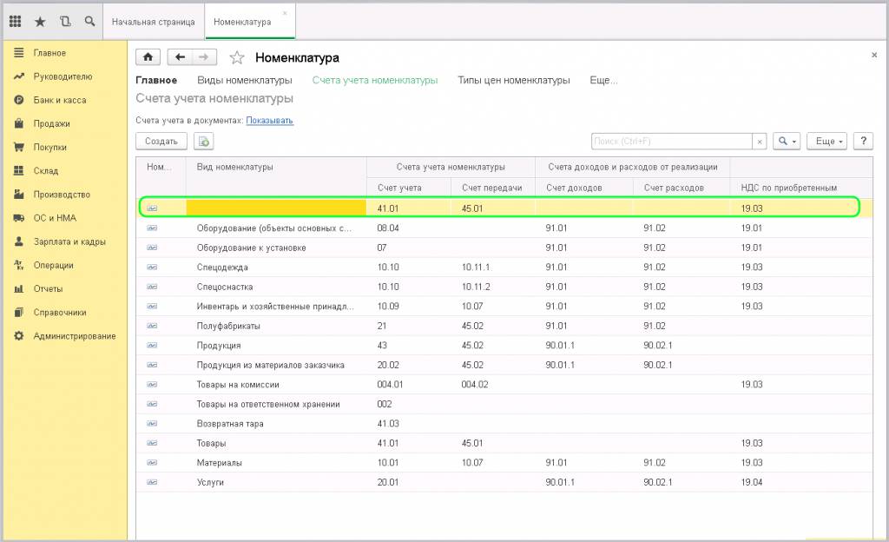This screenshot has width=889, height=542.
Task: Click the Счет доходов column header
Action: 584,188
